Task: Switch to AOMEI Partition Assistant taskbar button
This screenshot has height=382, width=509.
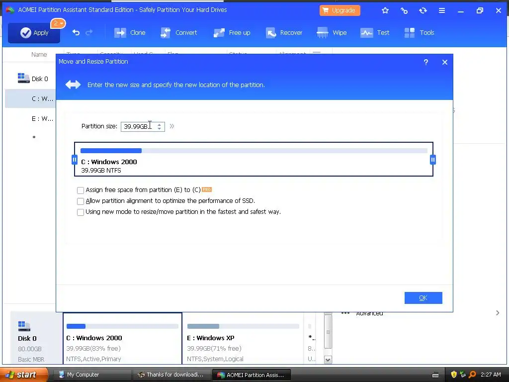Action: (251, 375)
